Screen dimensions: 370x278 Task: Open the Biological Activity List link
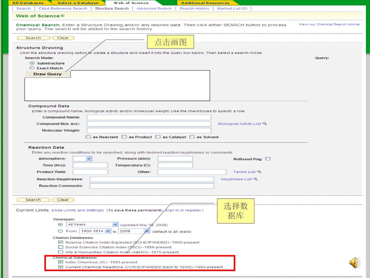pyautogui.click(x=240, y=124)
